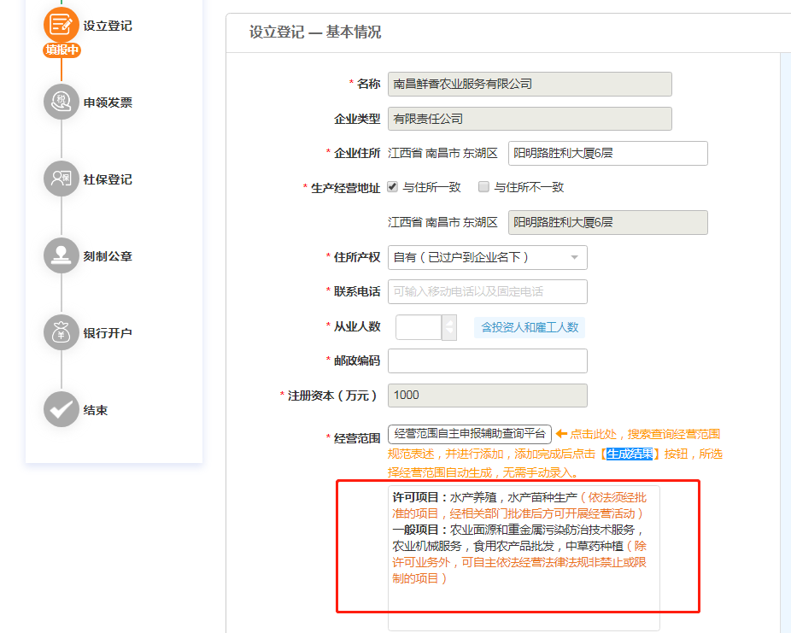Image resolution: width=791 pixels, height=633 pixels.
Task: Open the 银行开户 money bag icon
Action: coord(62,333)
